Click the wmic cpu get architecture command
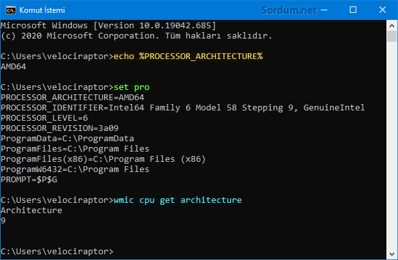 (178, 200)
